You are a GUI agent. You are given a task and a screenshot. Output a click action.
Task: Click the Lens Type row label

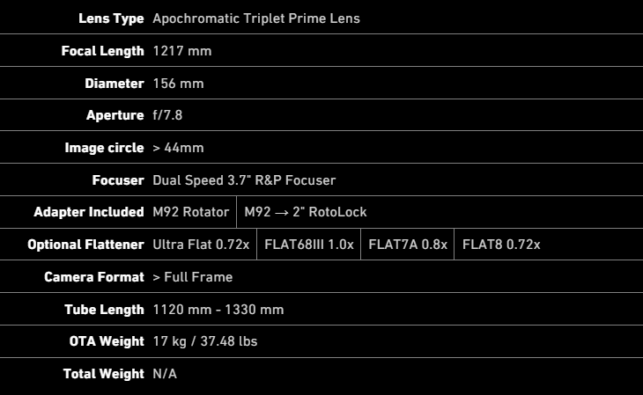tap(111, 18)
